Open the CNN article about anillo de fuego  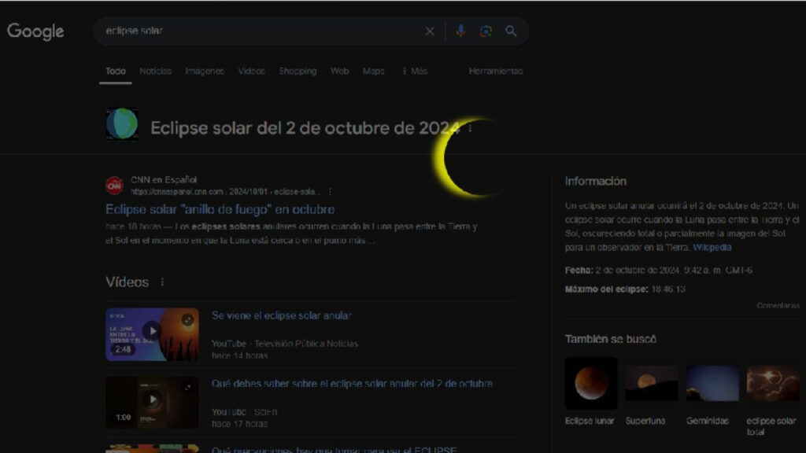[x=220, y=209]
